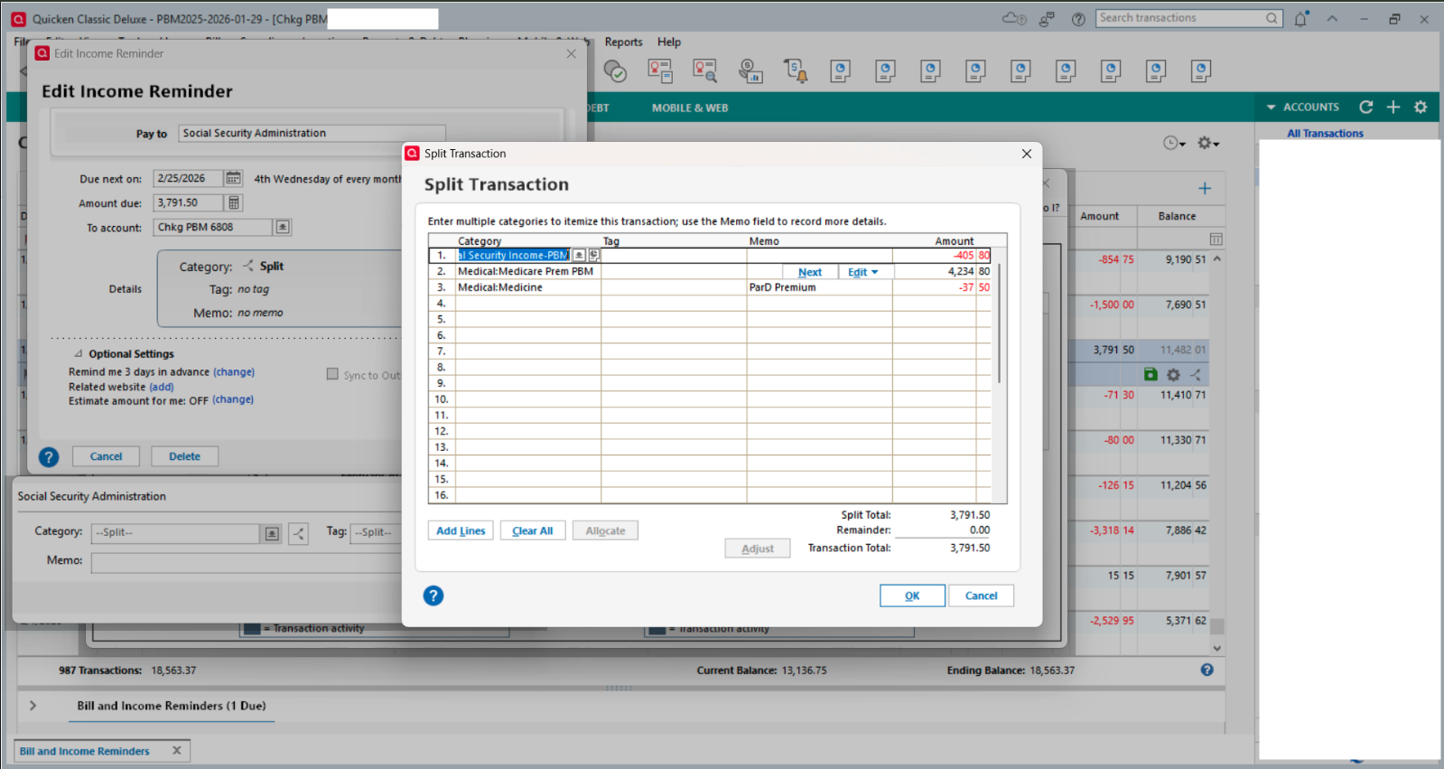
Task: Open the gear dropdown above the register
Action: coord(1208,143)
